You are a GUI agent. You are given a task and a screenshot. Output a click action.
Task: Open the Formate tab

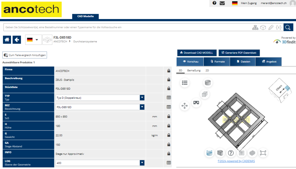click(x=217, y=62)
